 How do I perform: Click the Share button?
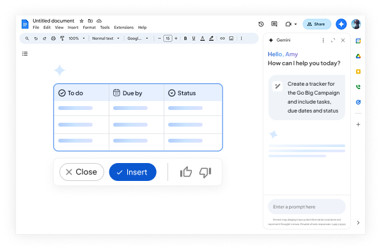coord(316,24)
